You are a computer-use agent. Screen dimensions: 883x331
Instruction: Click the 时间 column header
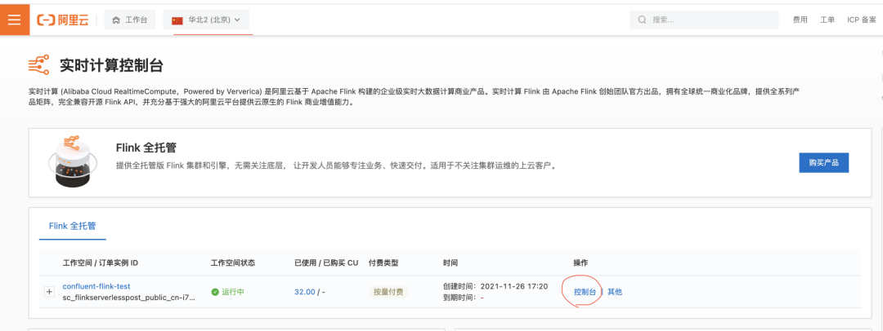450,263
